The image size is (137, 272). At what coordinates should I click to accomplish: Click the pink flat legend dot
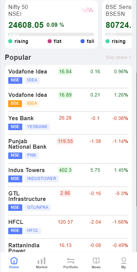[50, 41]
